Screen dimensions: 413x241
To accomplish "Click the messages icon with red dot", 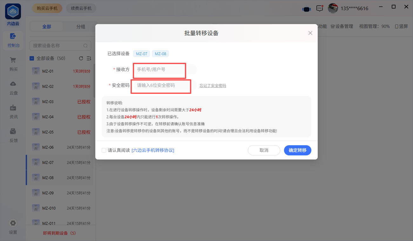I will click(x=320, y=9).
